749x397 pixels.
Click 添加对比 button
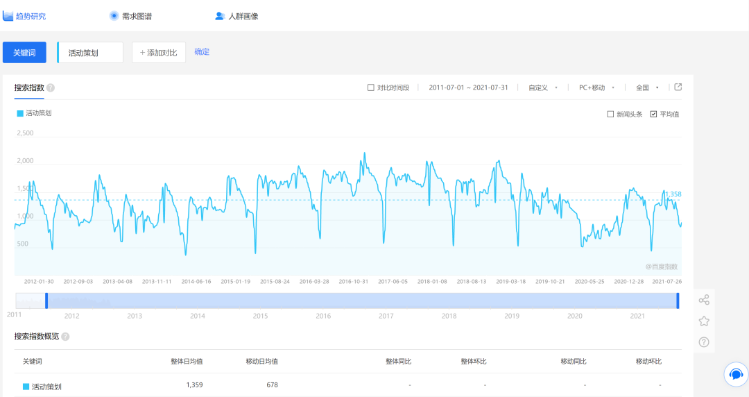click(159, 53)
